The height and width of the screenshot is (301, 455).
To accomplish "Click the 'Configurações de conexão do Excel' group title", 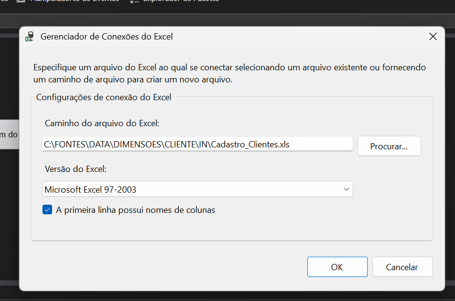I will [x=104, y=97].
